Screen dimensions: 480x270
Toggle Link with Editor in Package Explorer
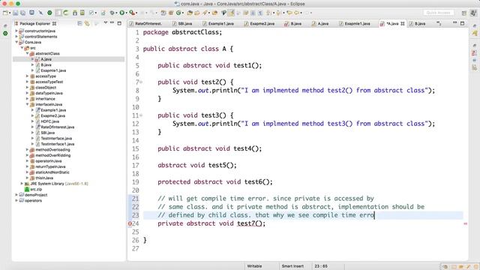coord(87,23)
